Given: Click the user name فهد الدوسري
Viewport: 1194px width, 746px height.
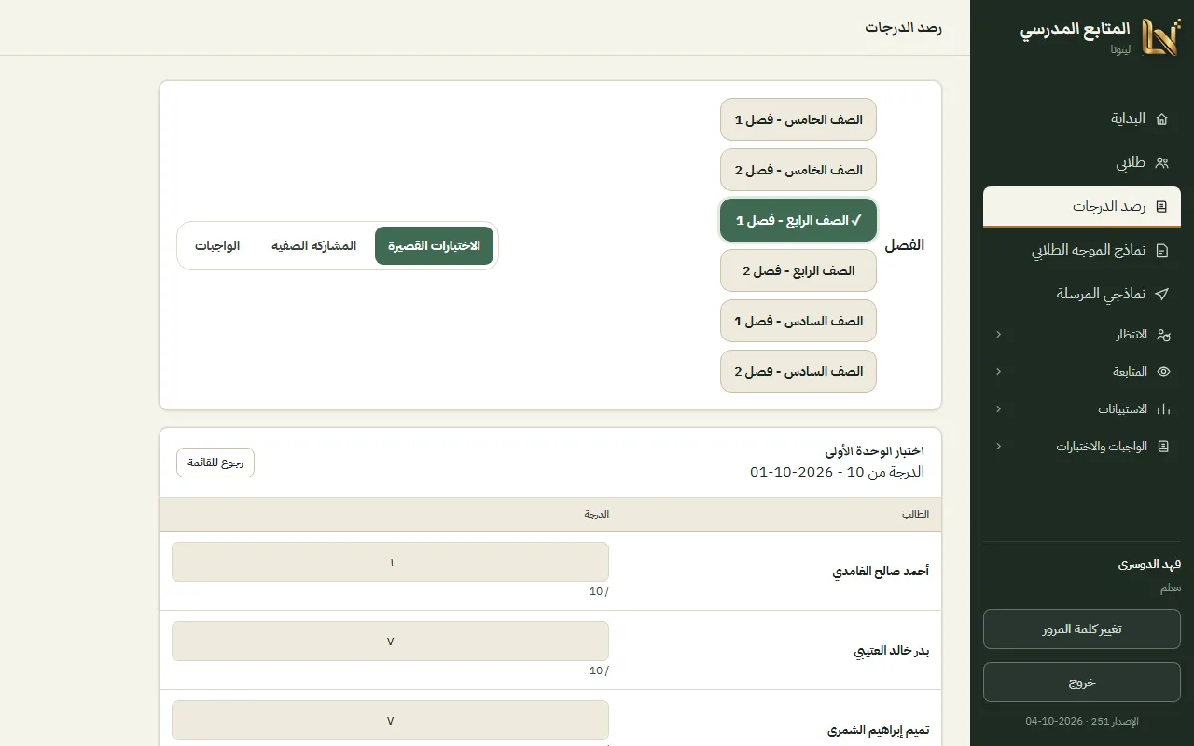Looking at the screenshot, I should [1149, 565].
